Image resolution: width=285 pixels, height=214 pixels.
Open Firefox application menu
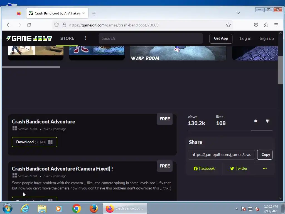point(276,25)
